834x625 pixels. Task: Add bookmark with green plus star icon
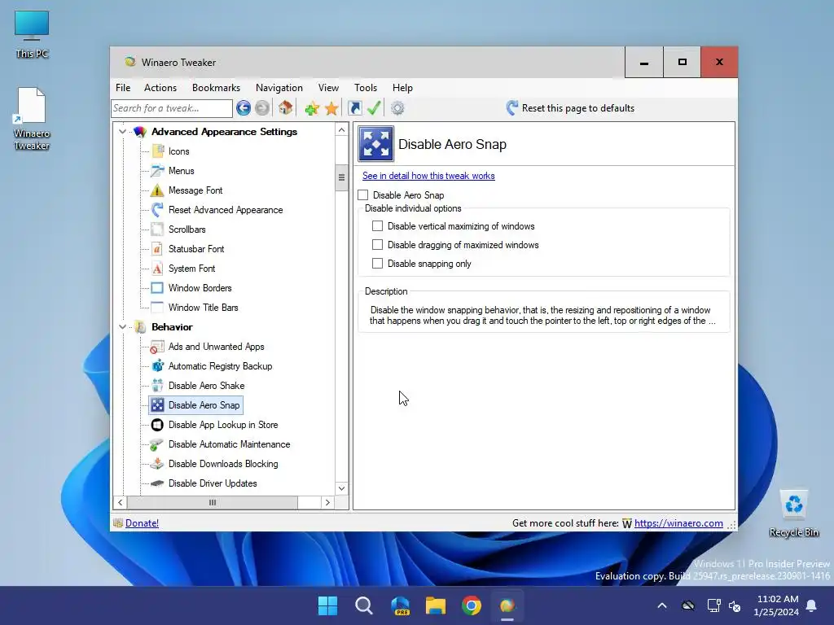312,108
